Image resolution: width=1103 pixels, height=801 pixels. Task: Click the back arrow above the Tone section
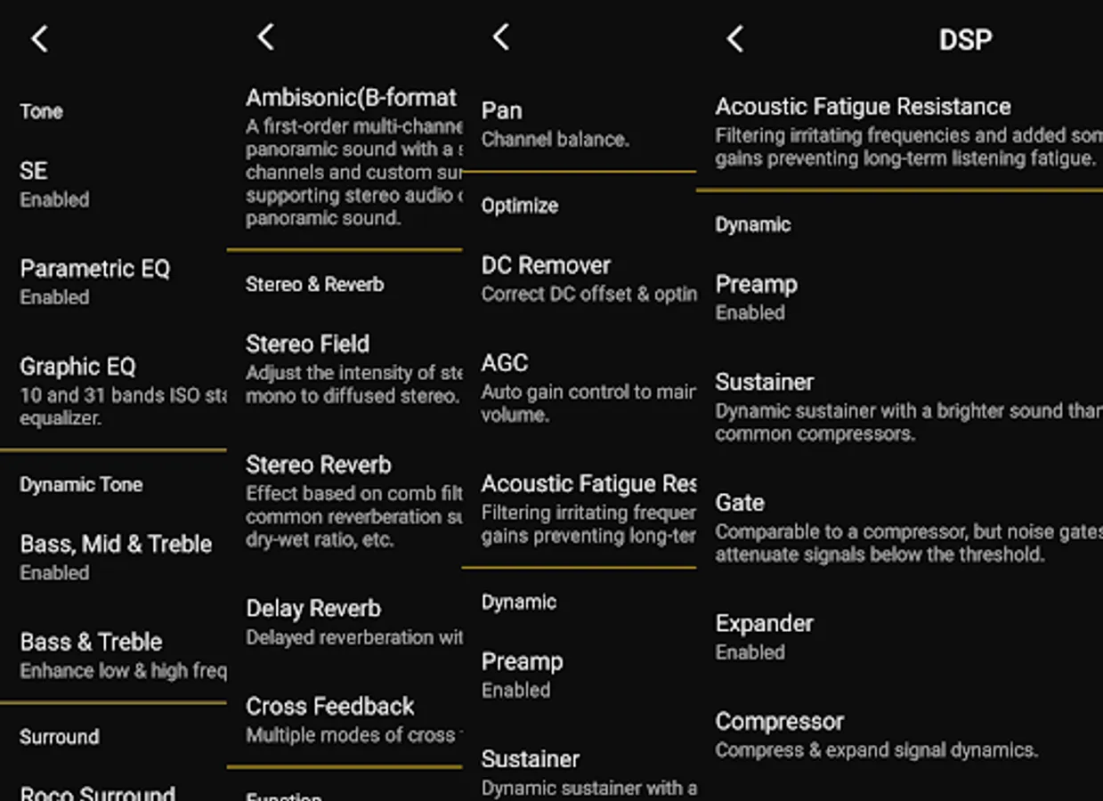pos(39,38)
